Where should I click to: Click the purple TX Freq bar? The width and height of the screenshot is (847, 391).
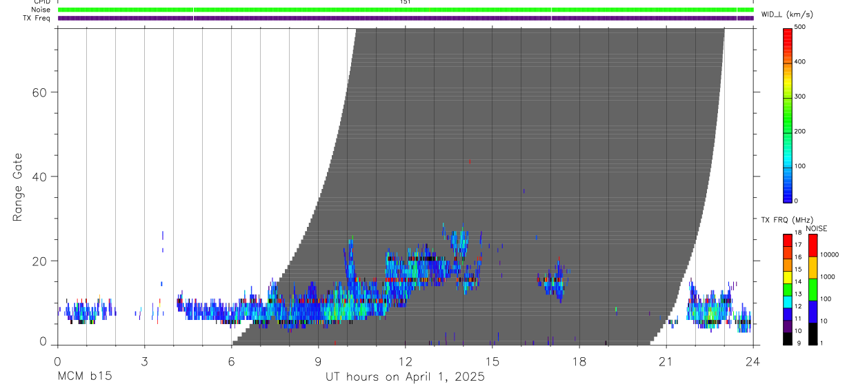(x=406, y=18)
